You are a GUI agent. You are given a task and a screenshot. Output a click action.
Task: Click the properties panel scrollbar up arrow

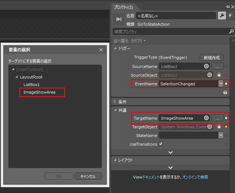233,40
